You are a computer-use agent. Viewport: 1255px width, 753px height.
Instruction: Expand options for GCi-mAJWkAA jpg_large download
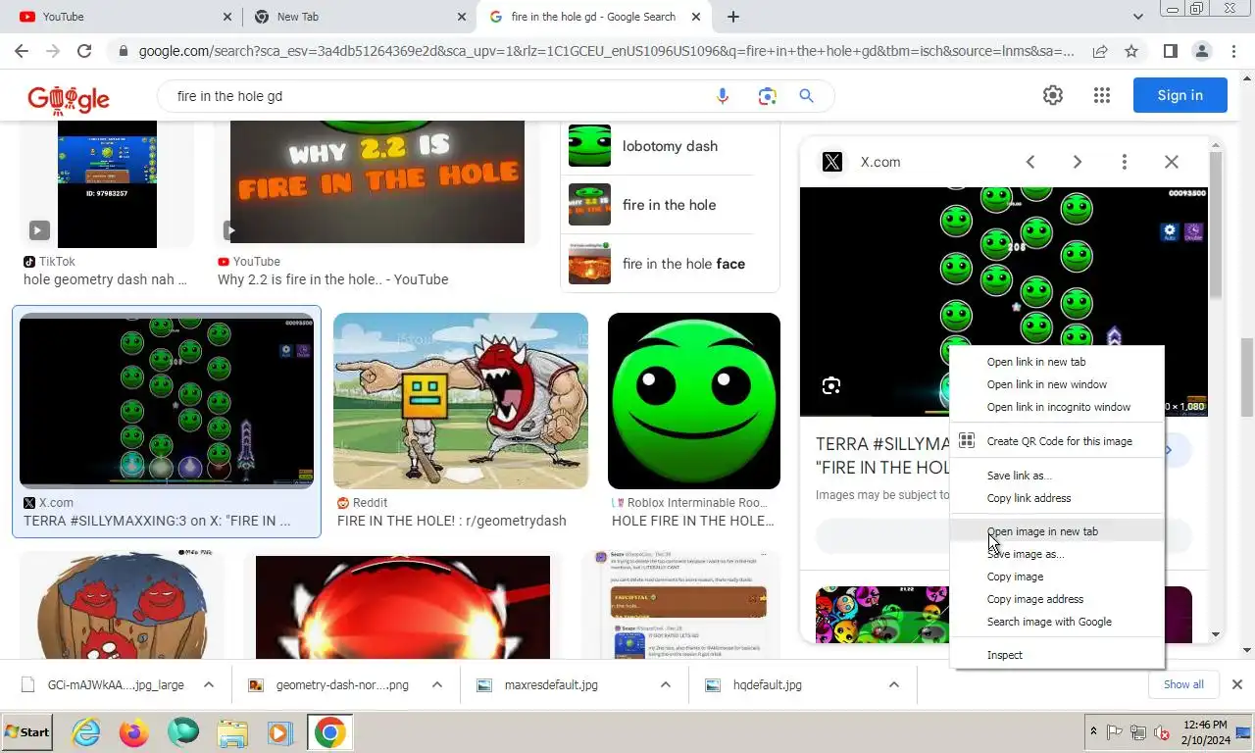pyautogui.click(x=208, y=684)
